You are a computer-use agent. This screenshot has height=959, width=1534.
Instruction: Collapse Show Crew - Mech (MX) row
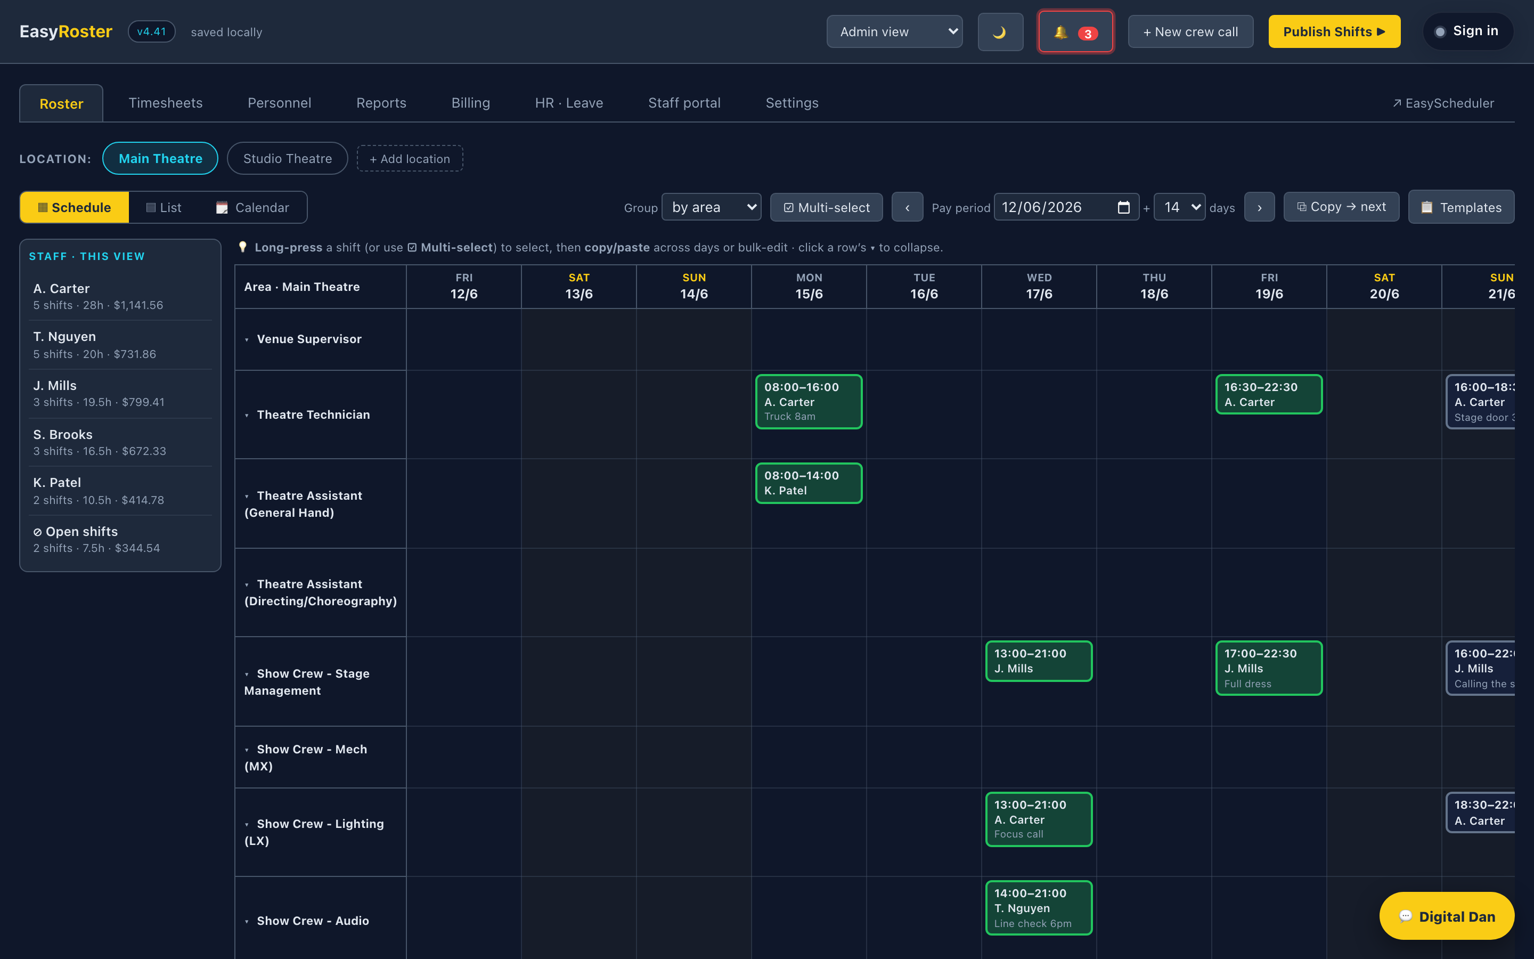click(247, 750)
